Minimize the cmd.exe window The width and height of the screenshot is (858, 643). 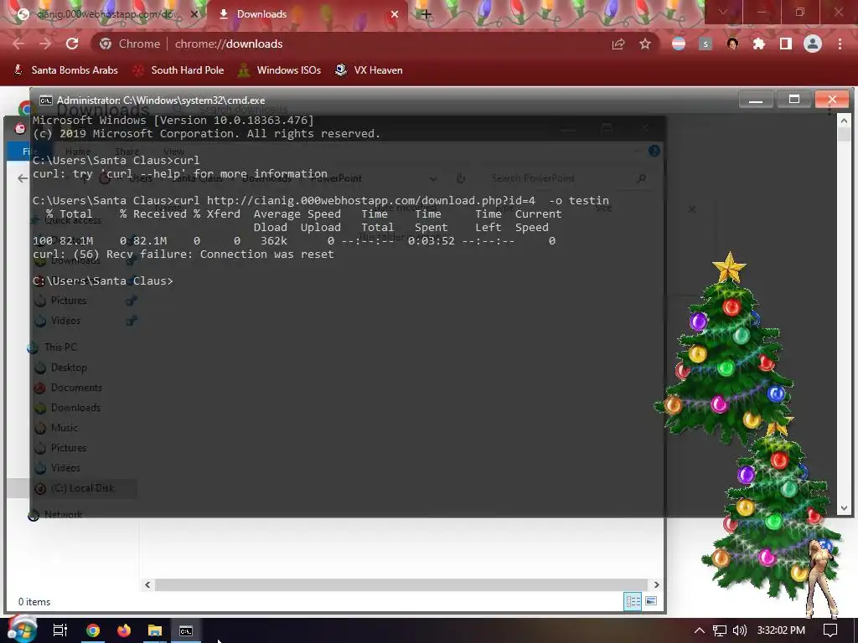[x=756, y=100]
